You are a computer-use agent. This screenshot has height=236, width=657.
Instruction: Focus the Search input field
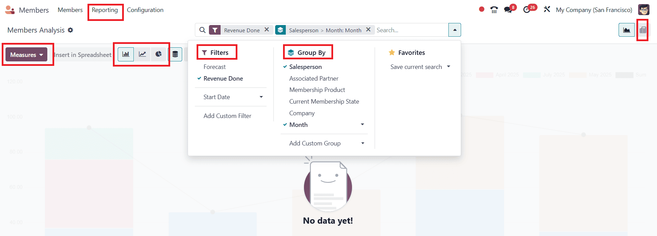click(x=411, y=30)
